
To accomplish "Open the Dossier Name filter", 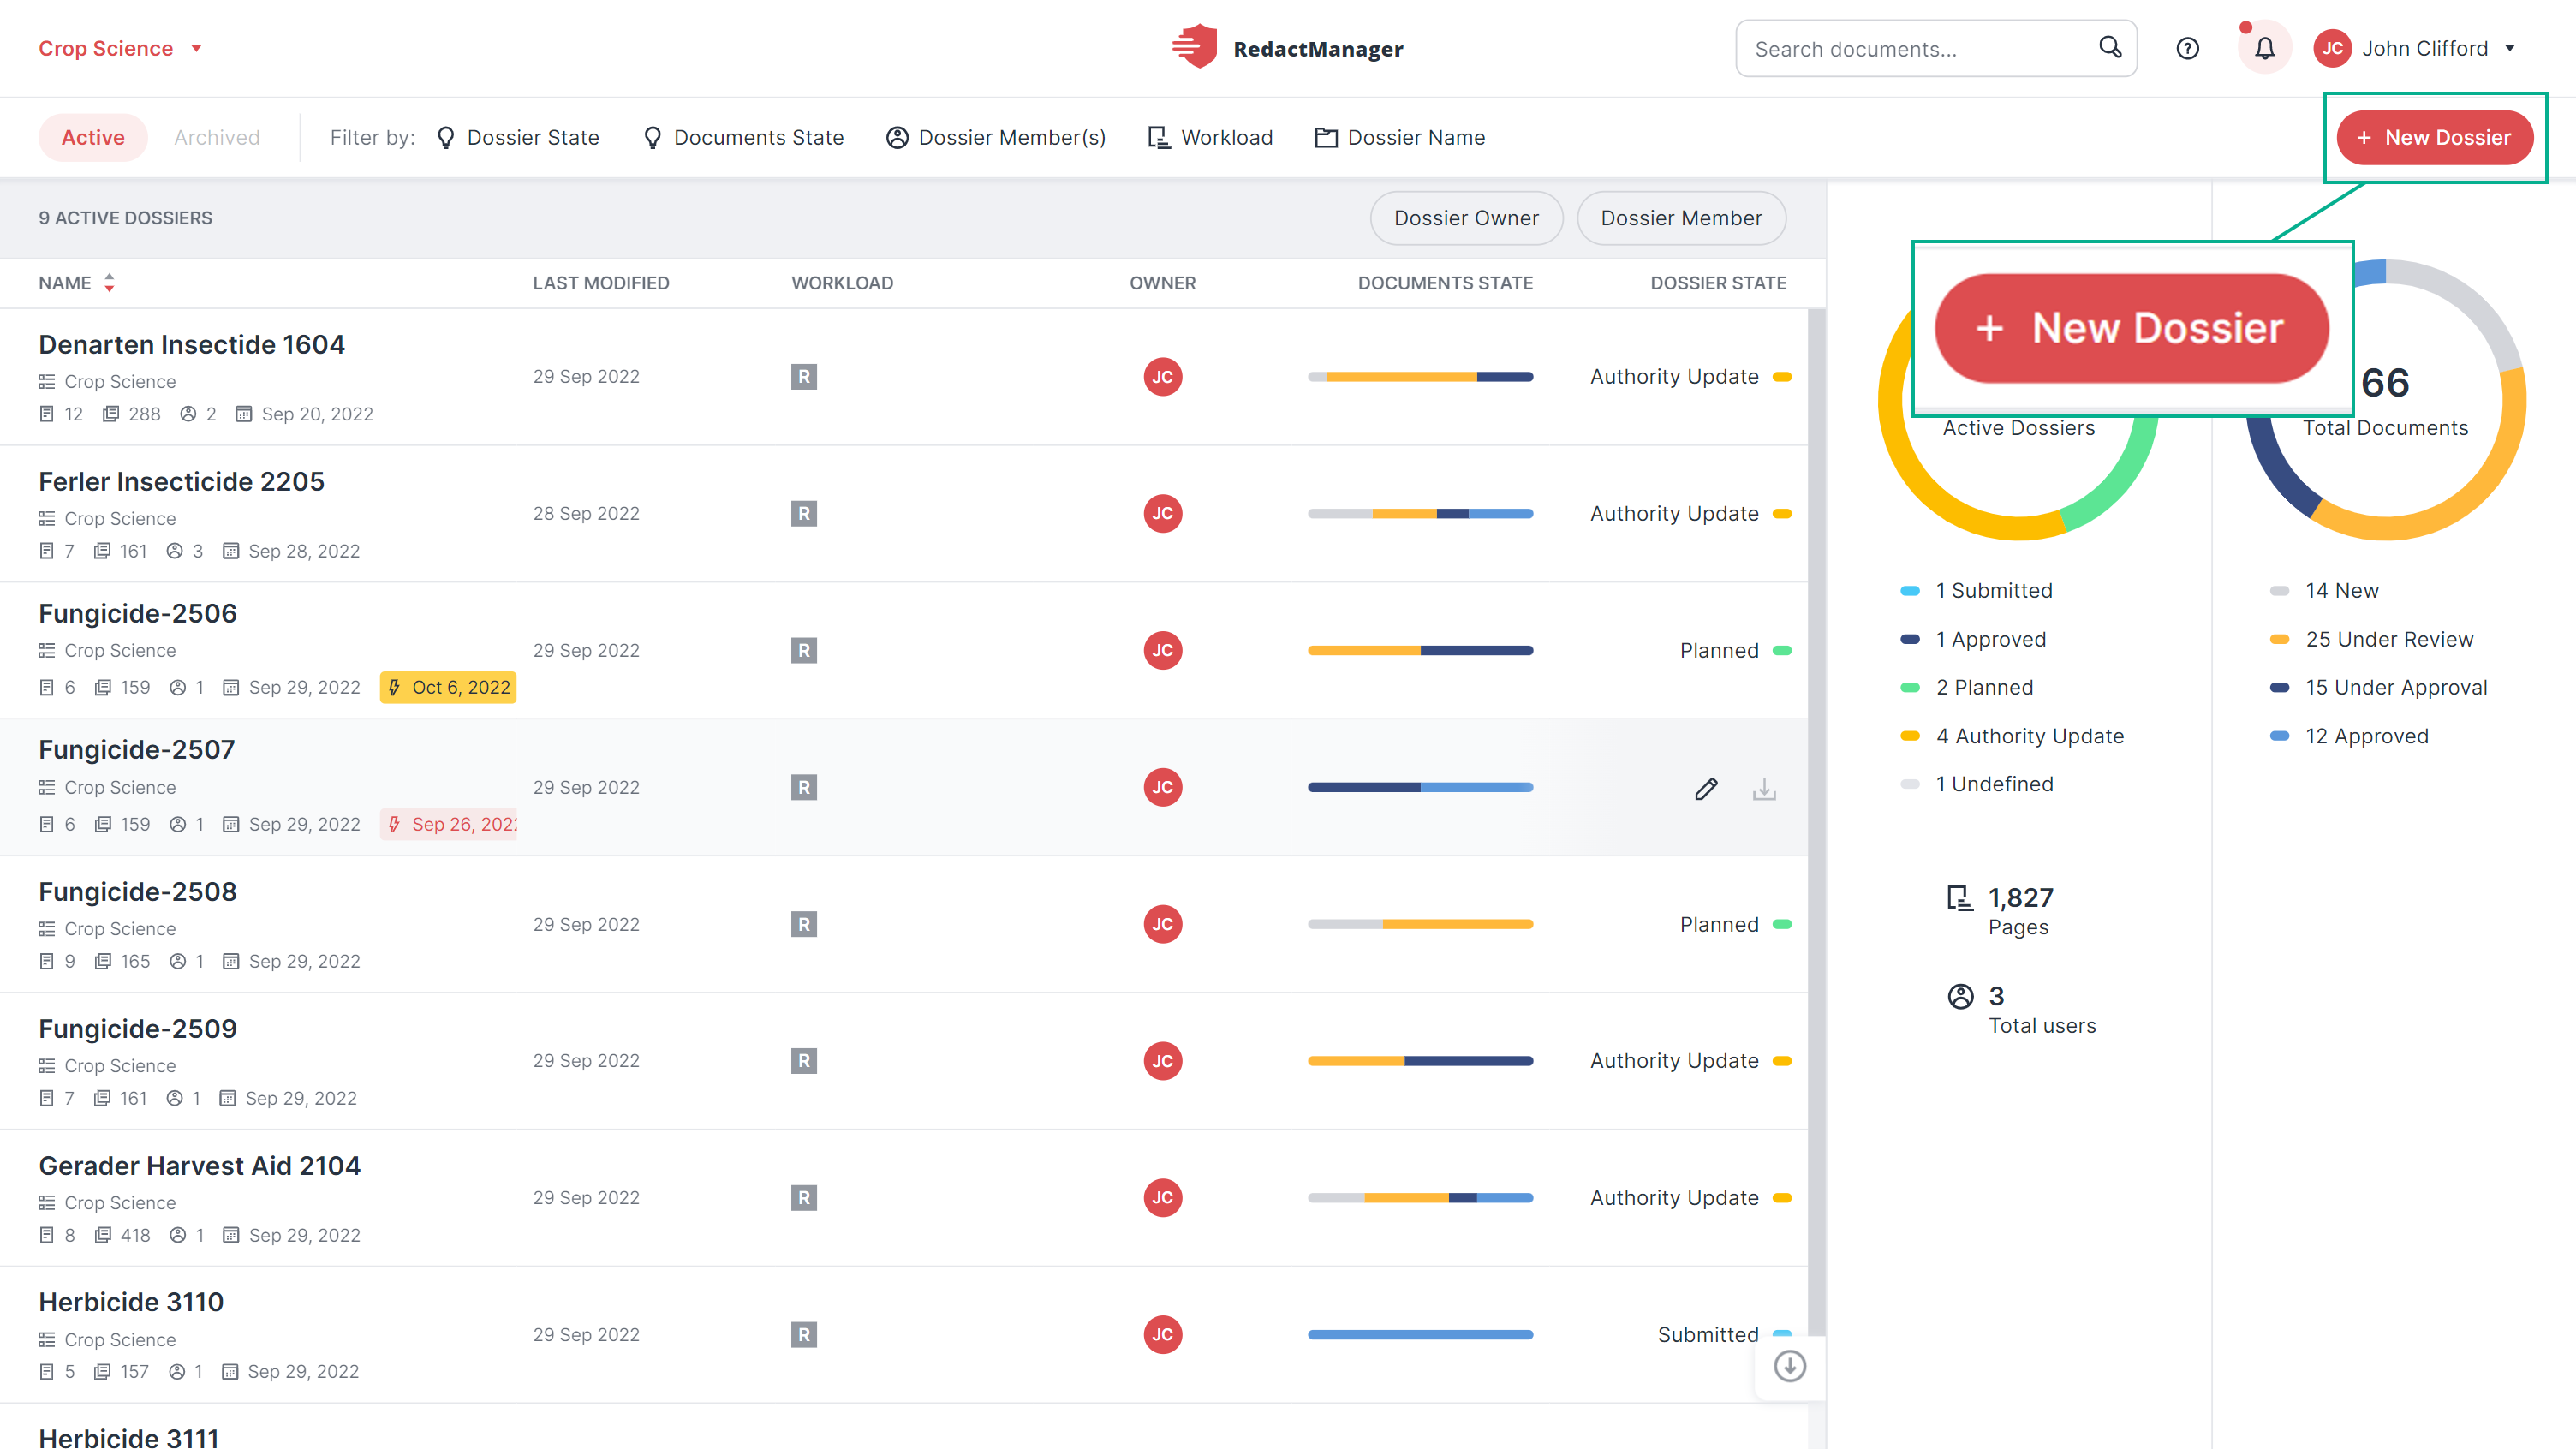I will point(1400,138).
